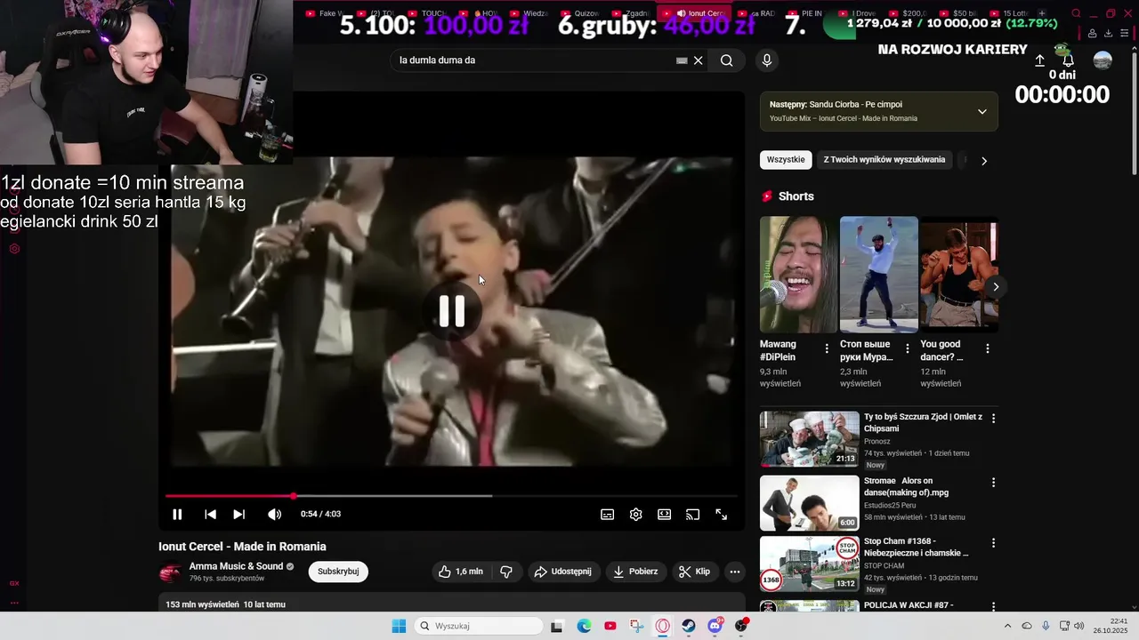Toggle subtitles on the video player
1139x640 pixels.
[607, 514]
